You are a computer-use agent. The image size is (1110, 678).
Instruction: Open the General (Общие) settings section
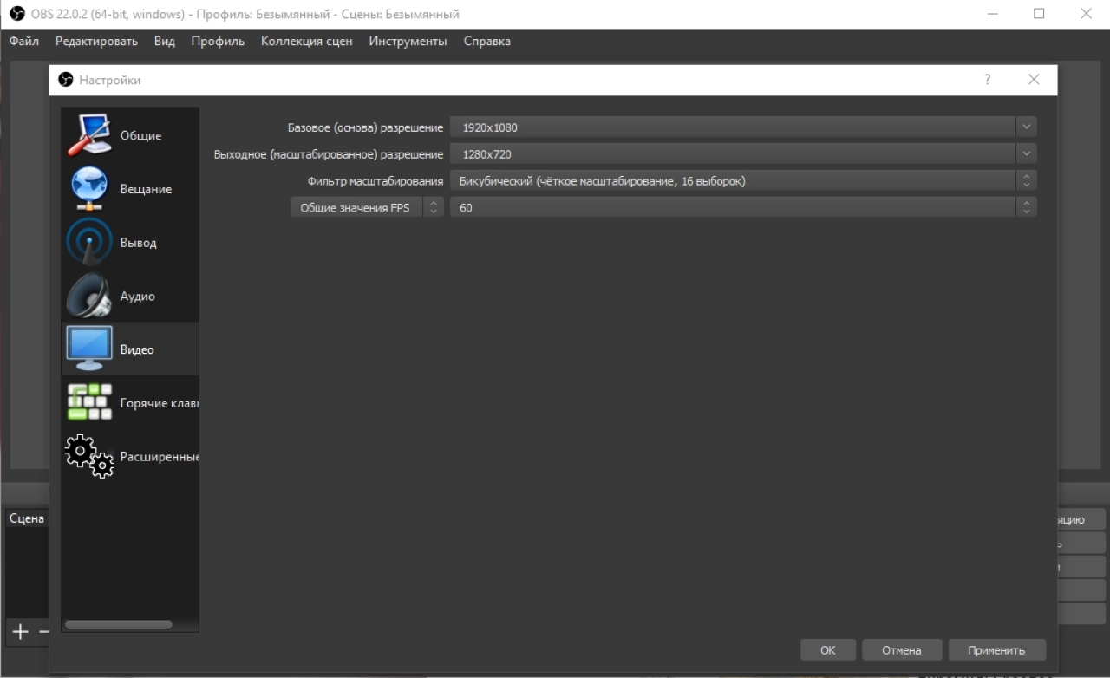point(130,135)
